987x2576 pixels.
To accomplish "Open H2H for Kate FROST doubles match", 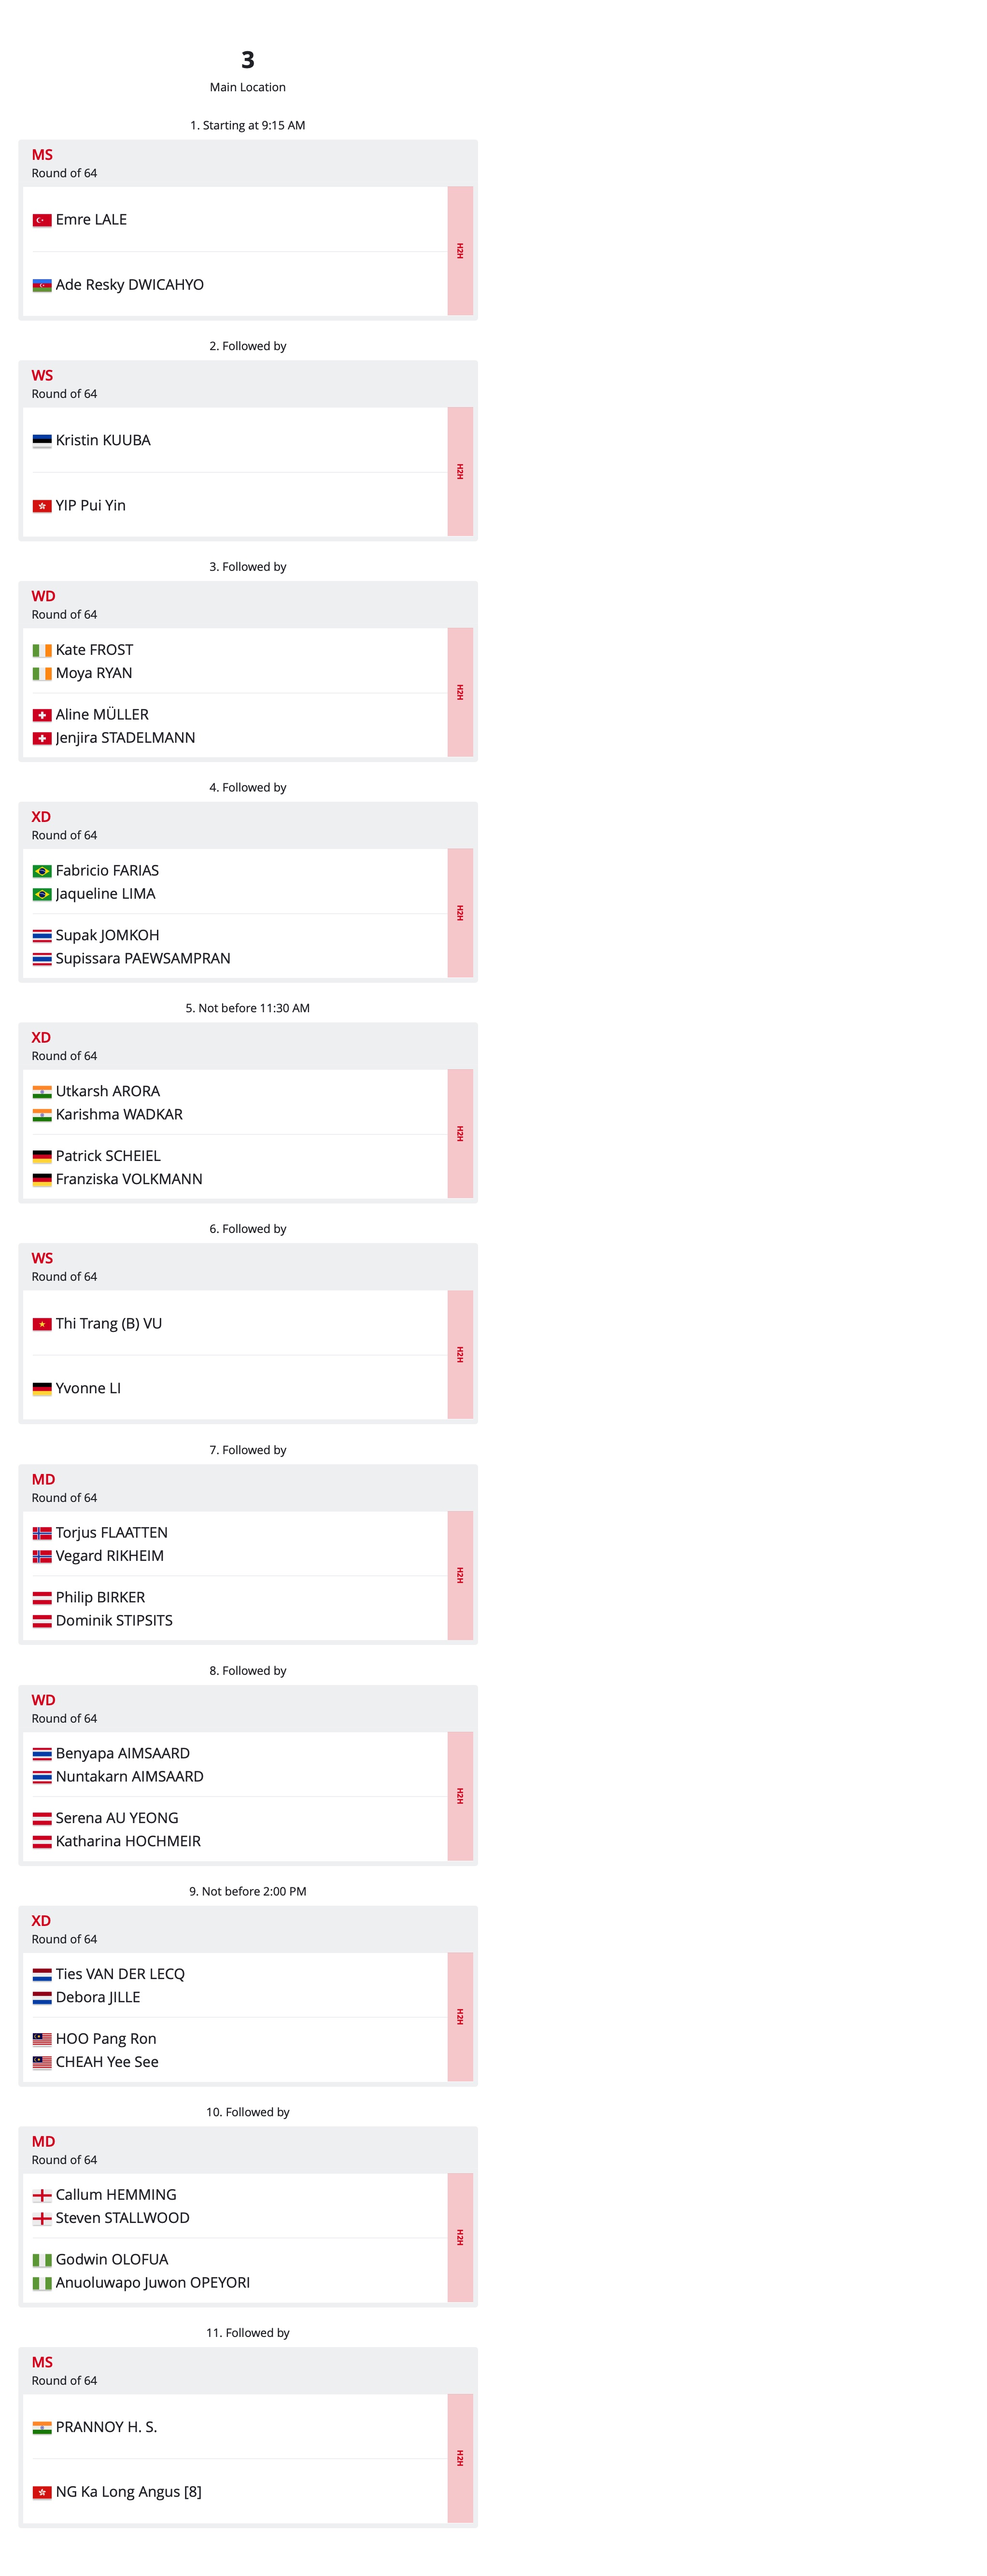I will 460,692.
